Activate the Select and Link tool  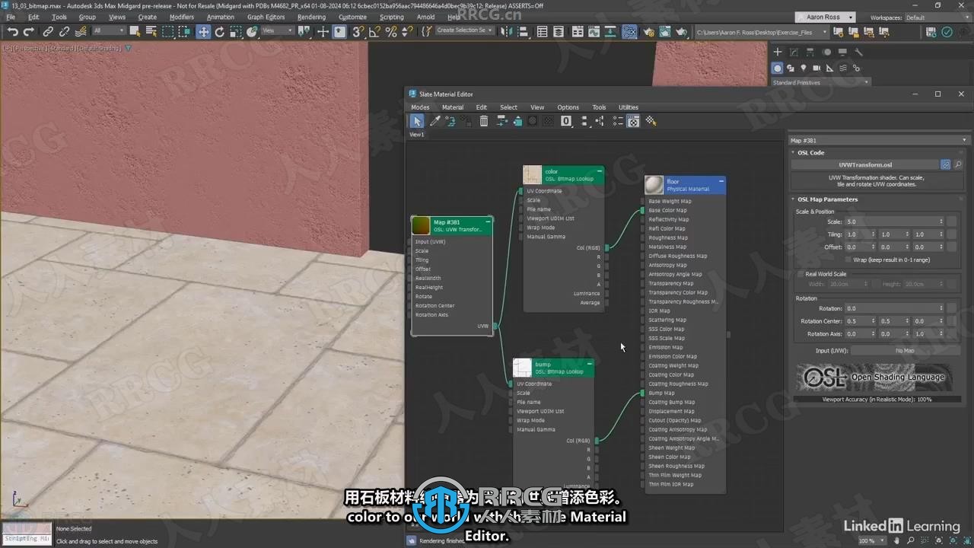(48, 32)
